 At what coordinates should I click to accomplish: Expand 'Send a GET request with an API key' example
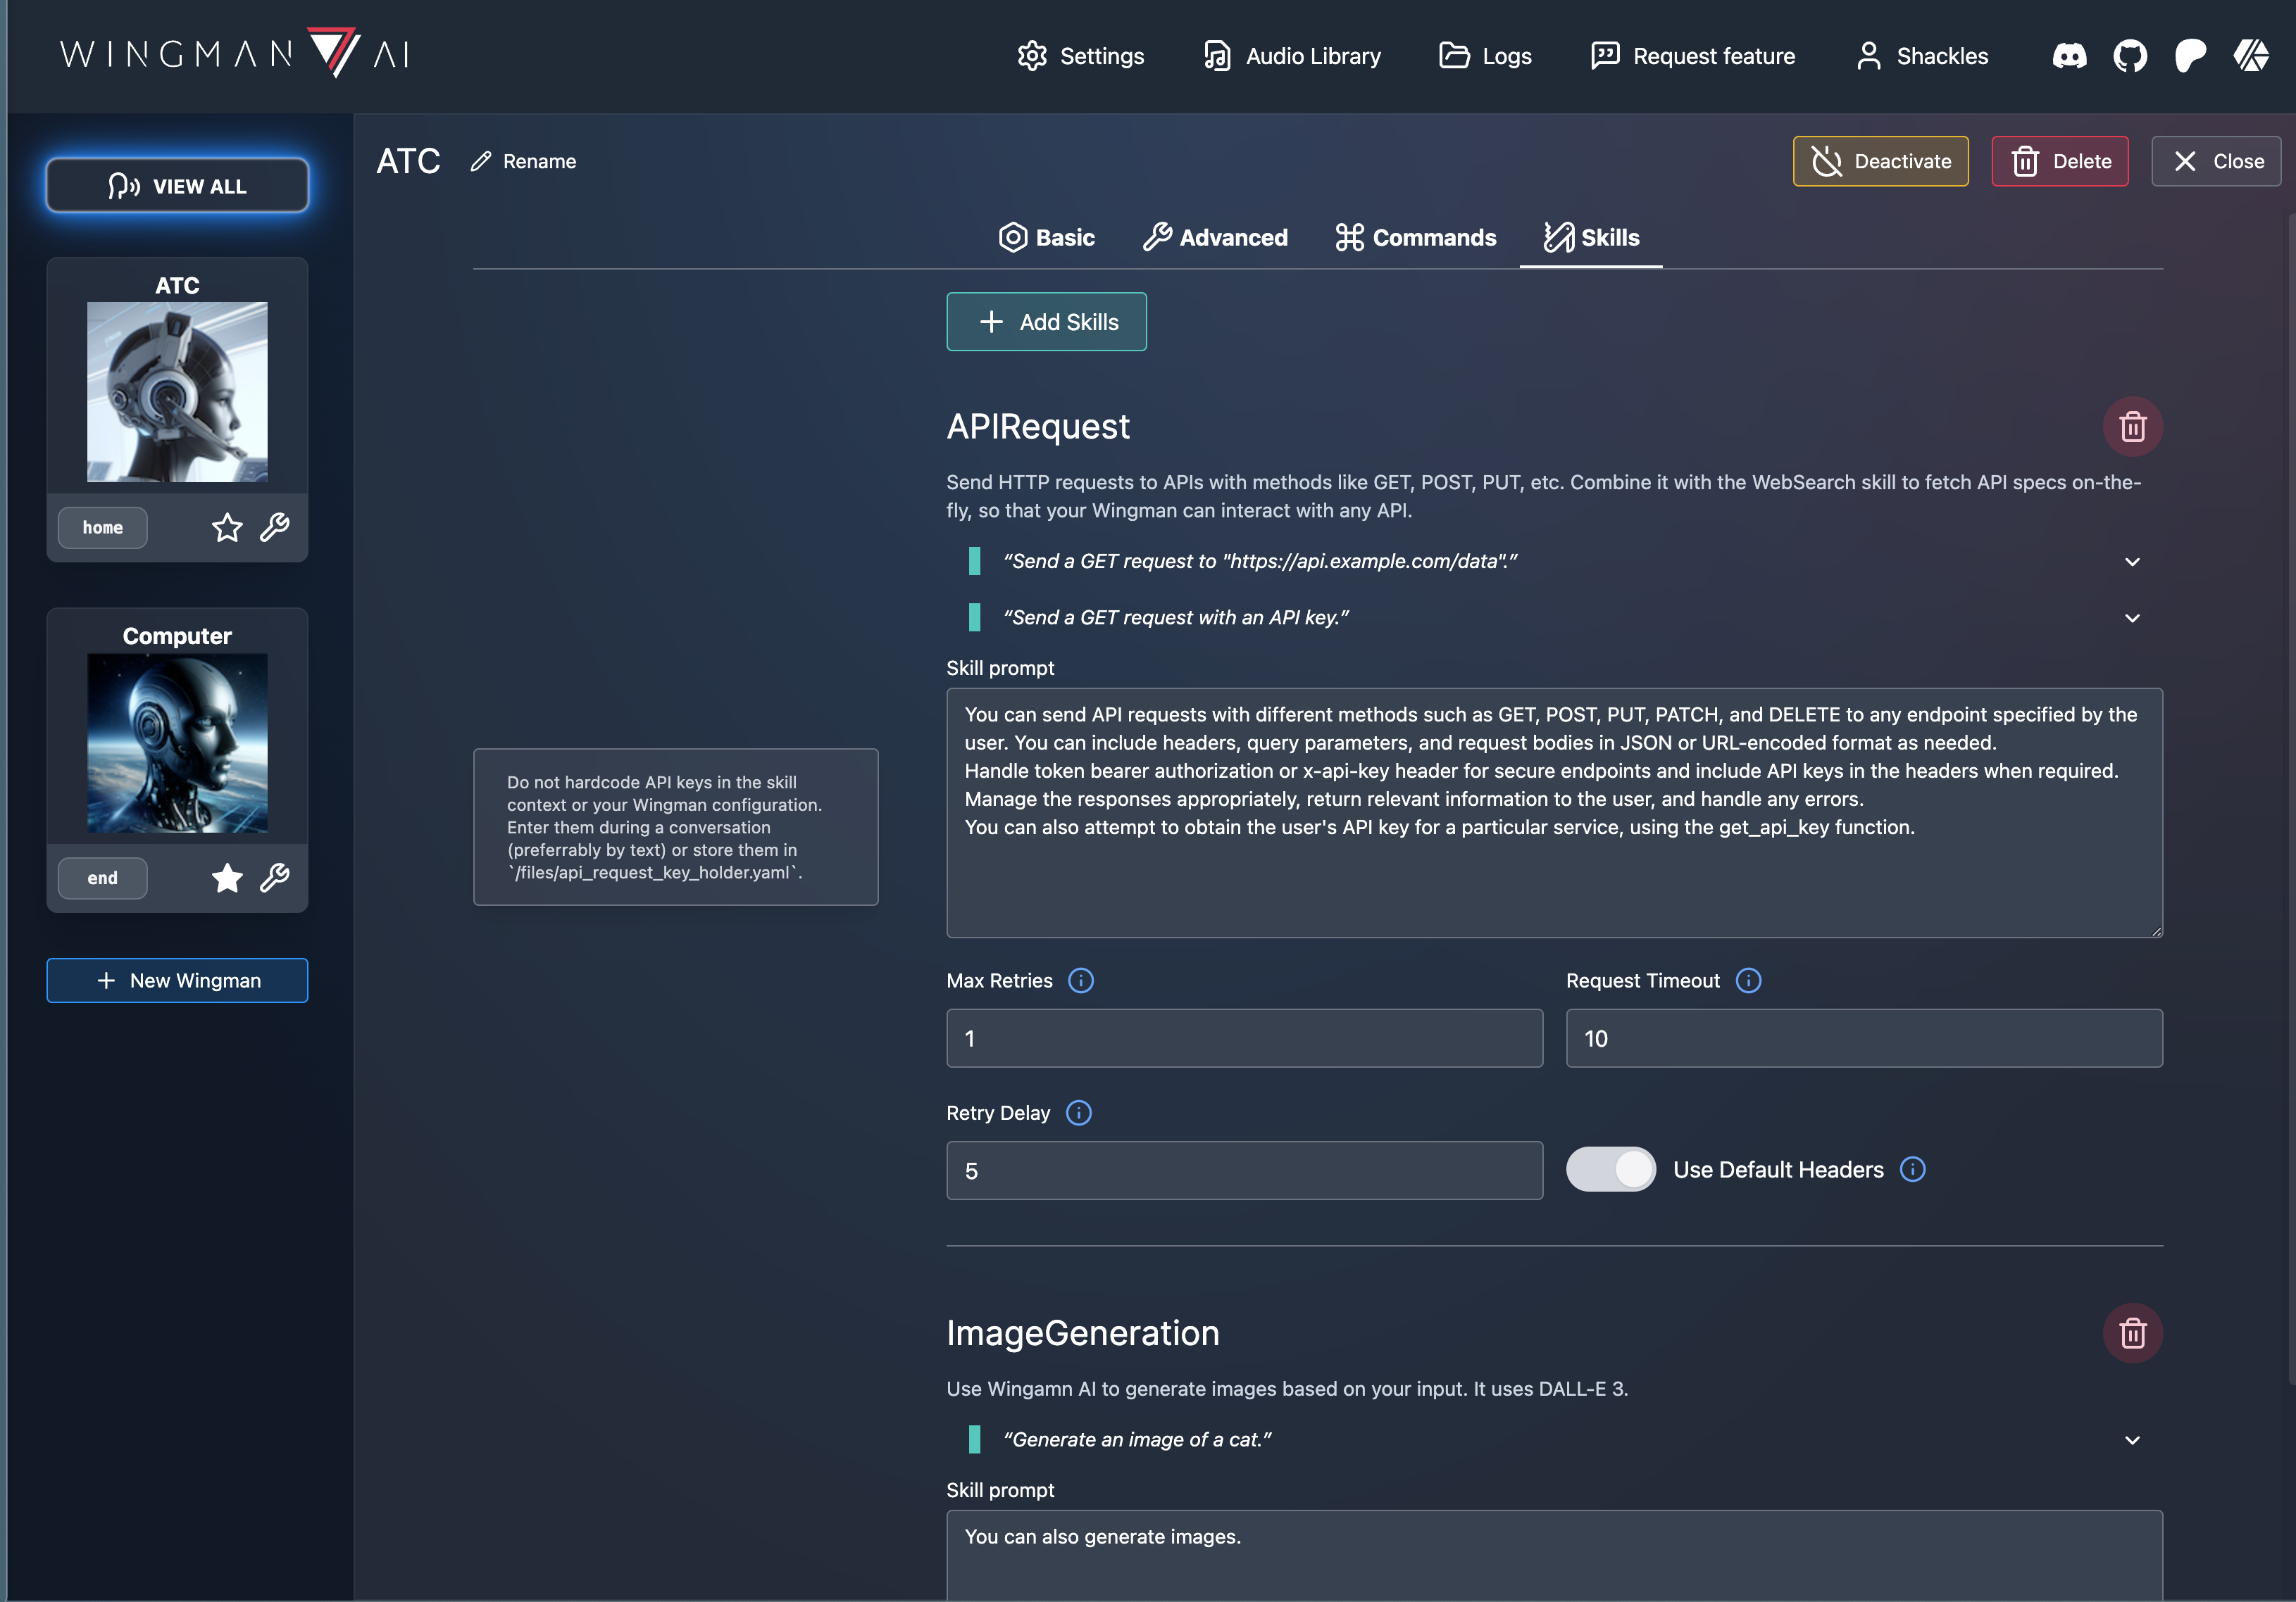(2132, 617)
